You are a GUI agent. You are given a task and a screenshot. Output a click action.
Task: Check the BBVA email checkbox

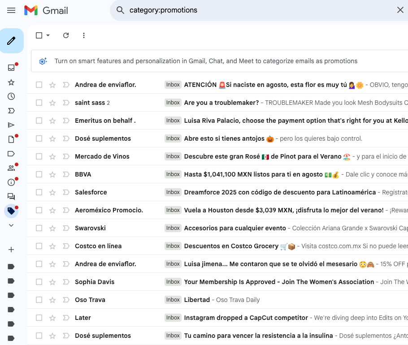point(39,174)
